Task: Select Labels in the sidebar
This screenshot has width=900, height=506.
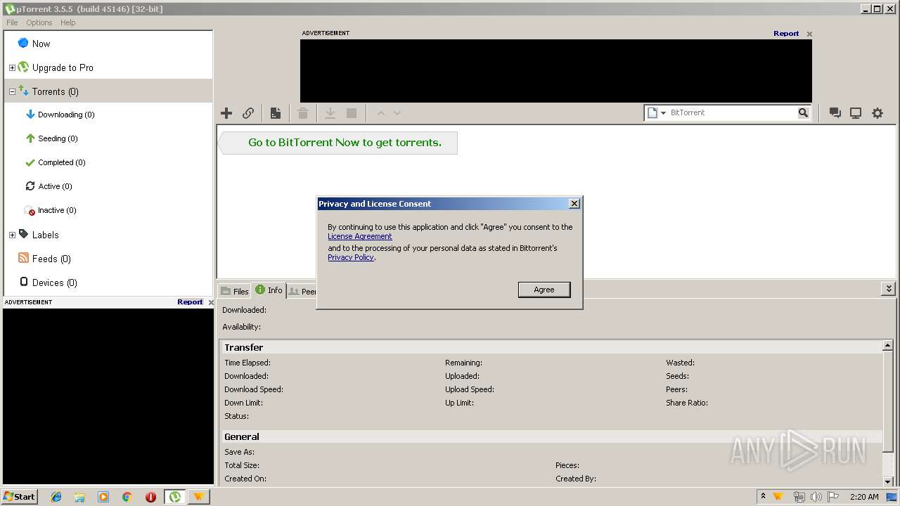Action: 108,235
